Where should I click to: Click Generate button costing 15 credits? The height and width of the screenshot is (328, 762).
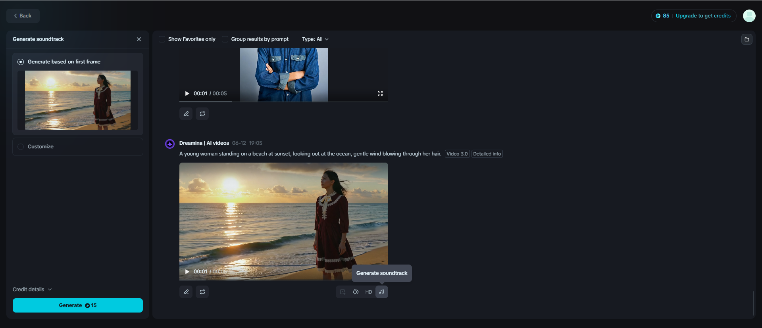click(78, 305)
